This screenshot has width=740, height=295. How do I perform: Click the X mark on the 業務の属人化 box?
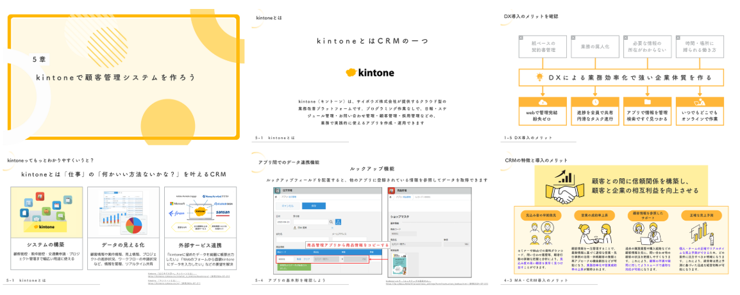[x=573, y=37]
